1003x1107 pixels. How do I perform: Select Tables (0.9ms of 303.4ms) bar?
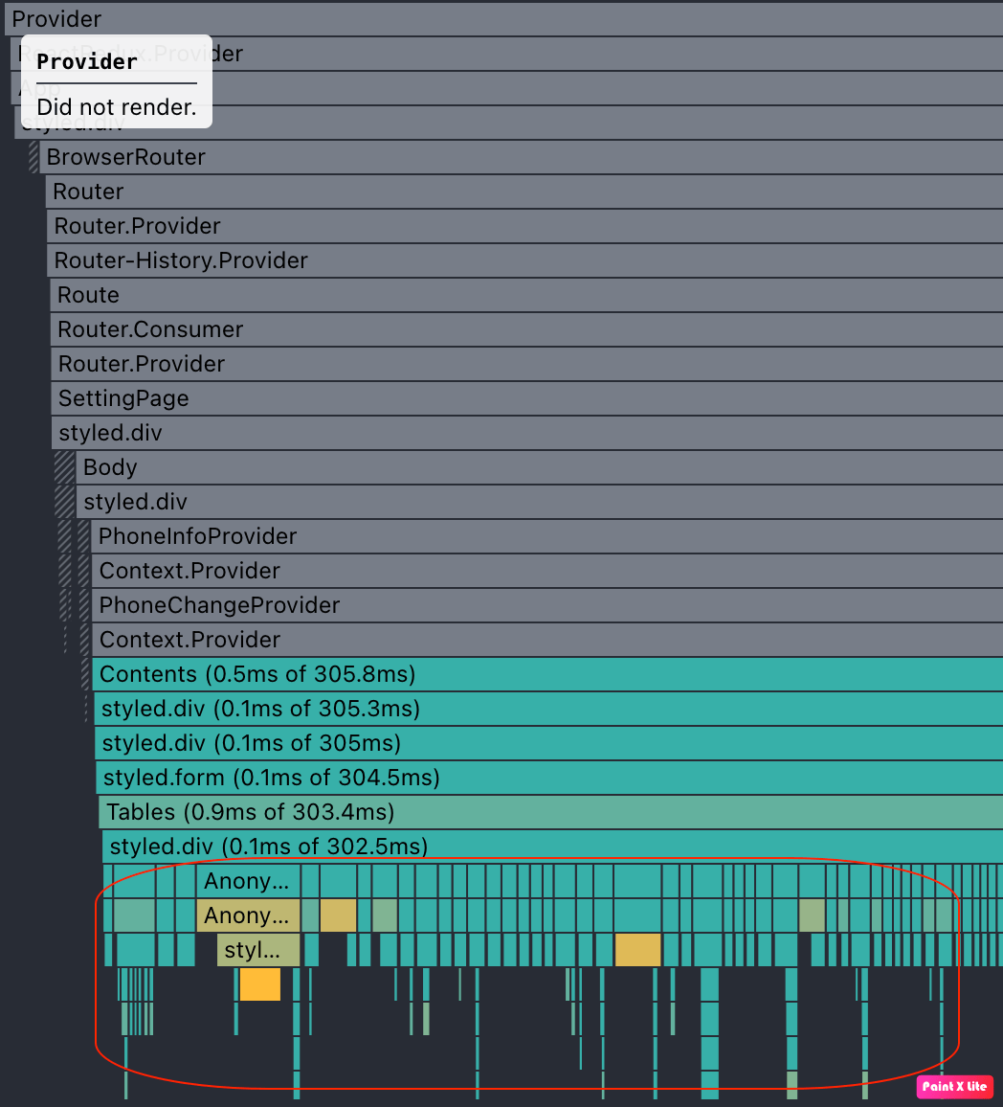coord(551,812)
